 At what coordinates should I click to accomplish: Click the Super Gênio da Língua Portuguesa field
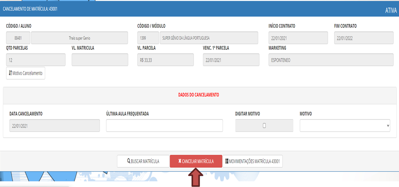click(209, 38)
